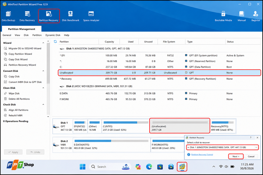Screen dimensions: 263x175
Task: Create Bootable Media
Action: tap(223, 16)
